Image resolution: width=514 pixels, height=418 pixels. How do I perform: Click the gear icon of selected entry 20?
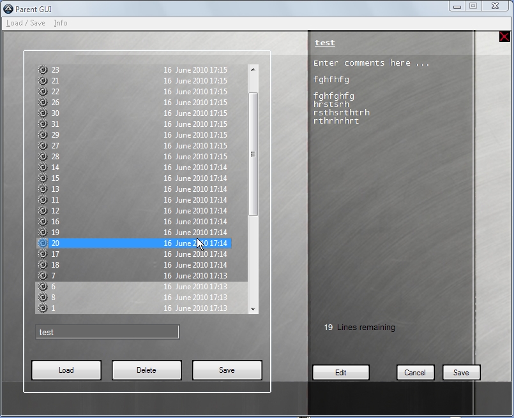43,243
